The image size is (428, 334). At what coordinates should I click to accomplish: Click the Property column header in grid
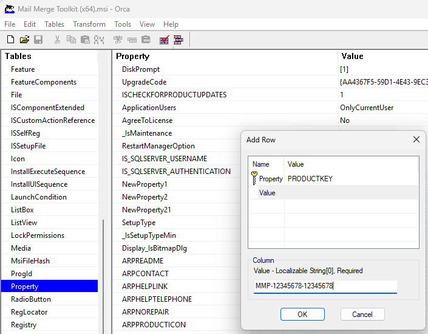tap(225, 56)
